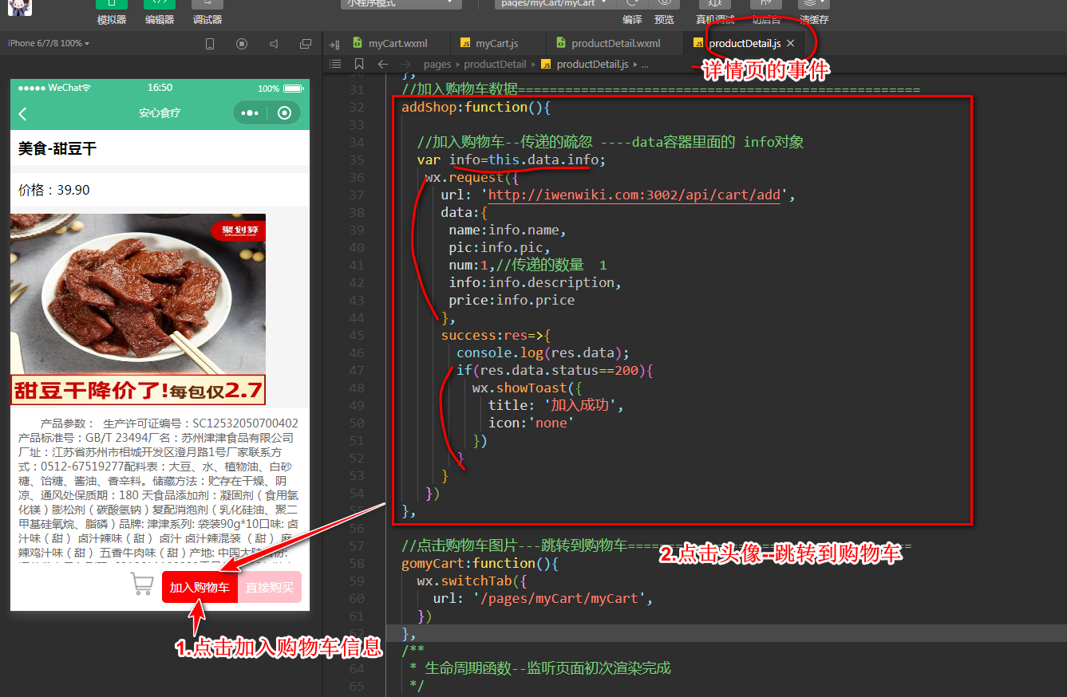Open the pages/myCart/myCart compile path dropdown
Image resolution: width=1067 pixels, height=697 pixels.
(x=553, y=4)
